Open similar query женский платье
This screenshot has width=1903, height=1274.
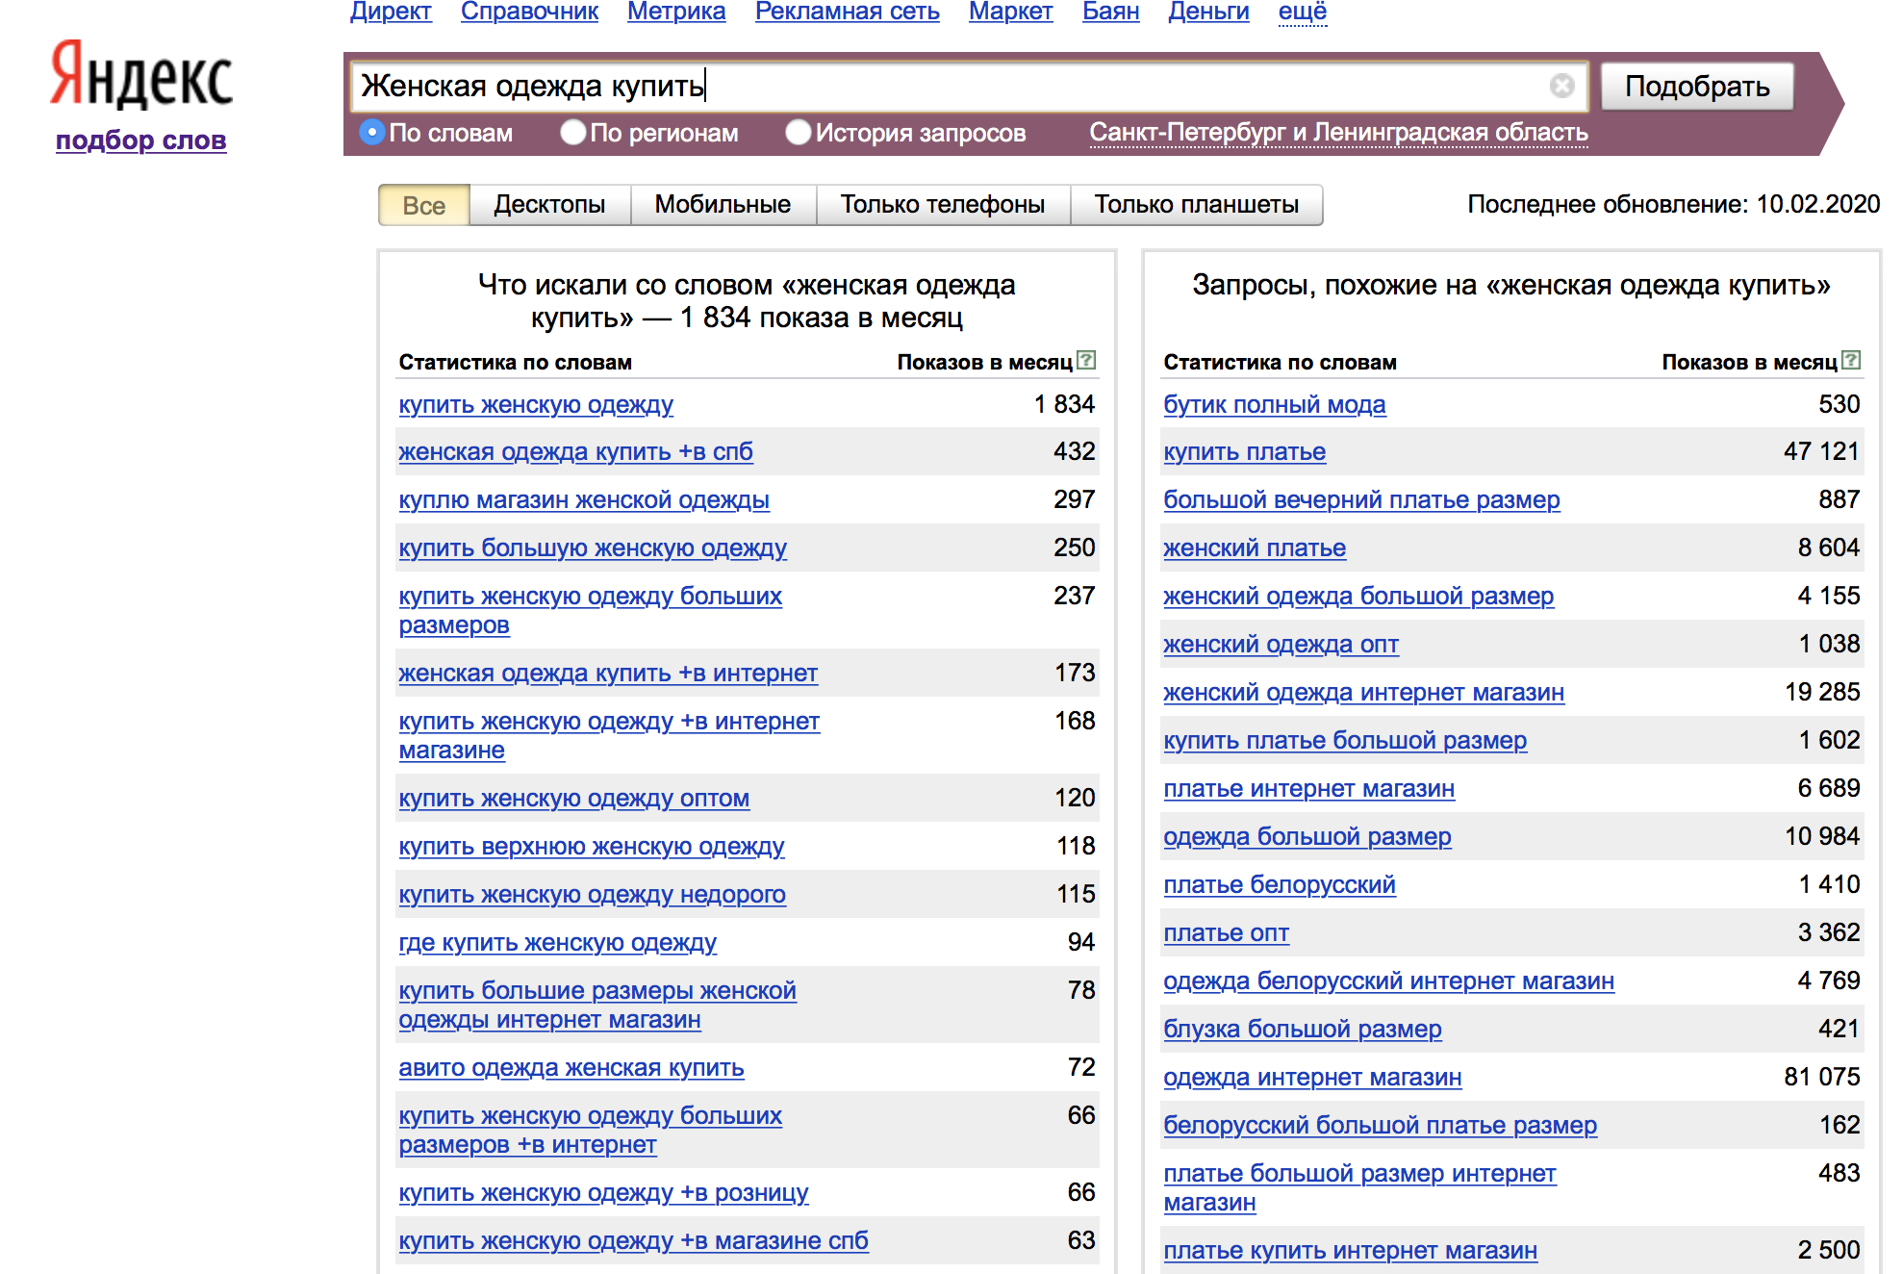1255,548
